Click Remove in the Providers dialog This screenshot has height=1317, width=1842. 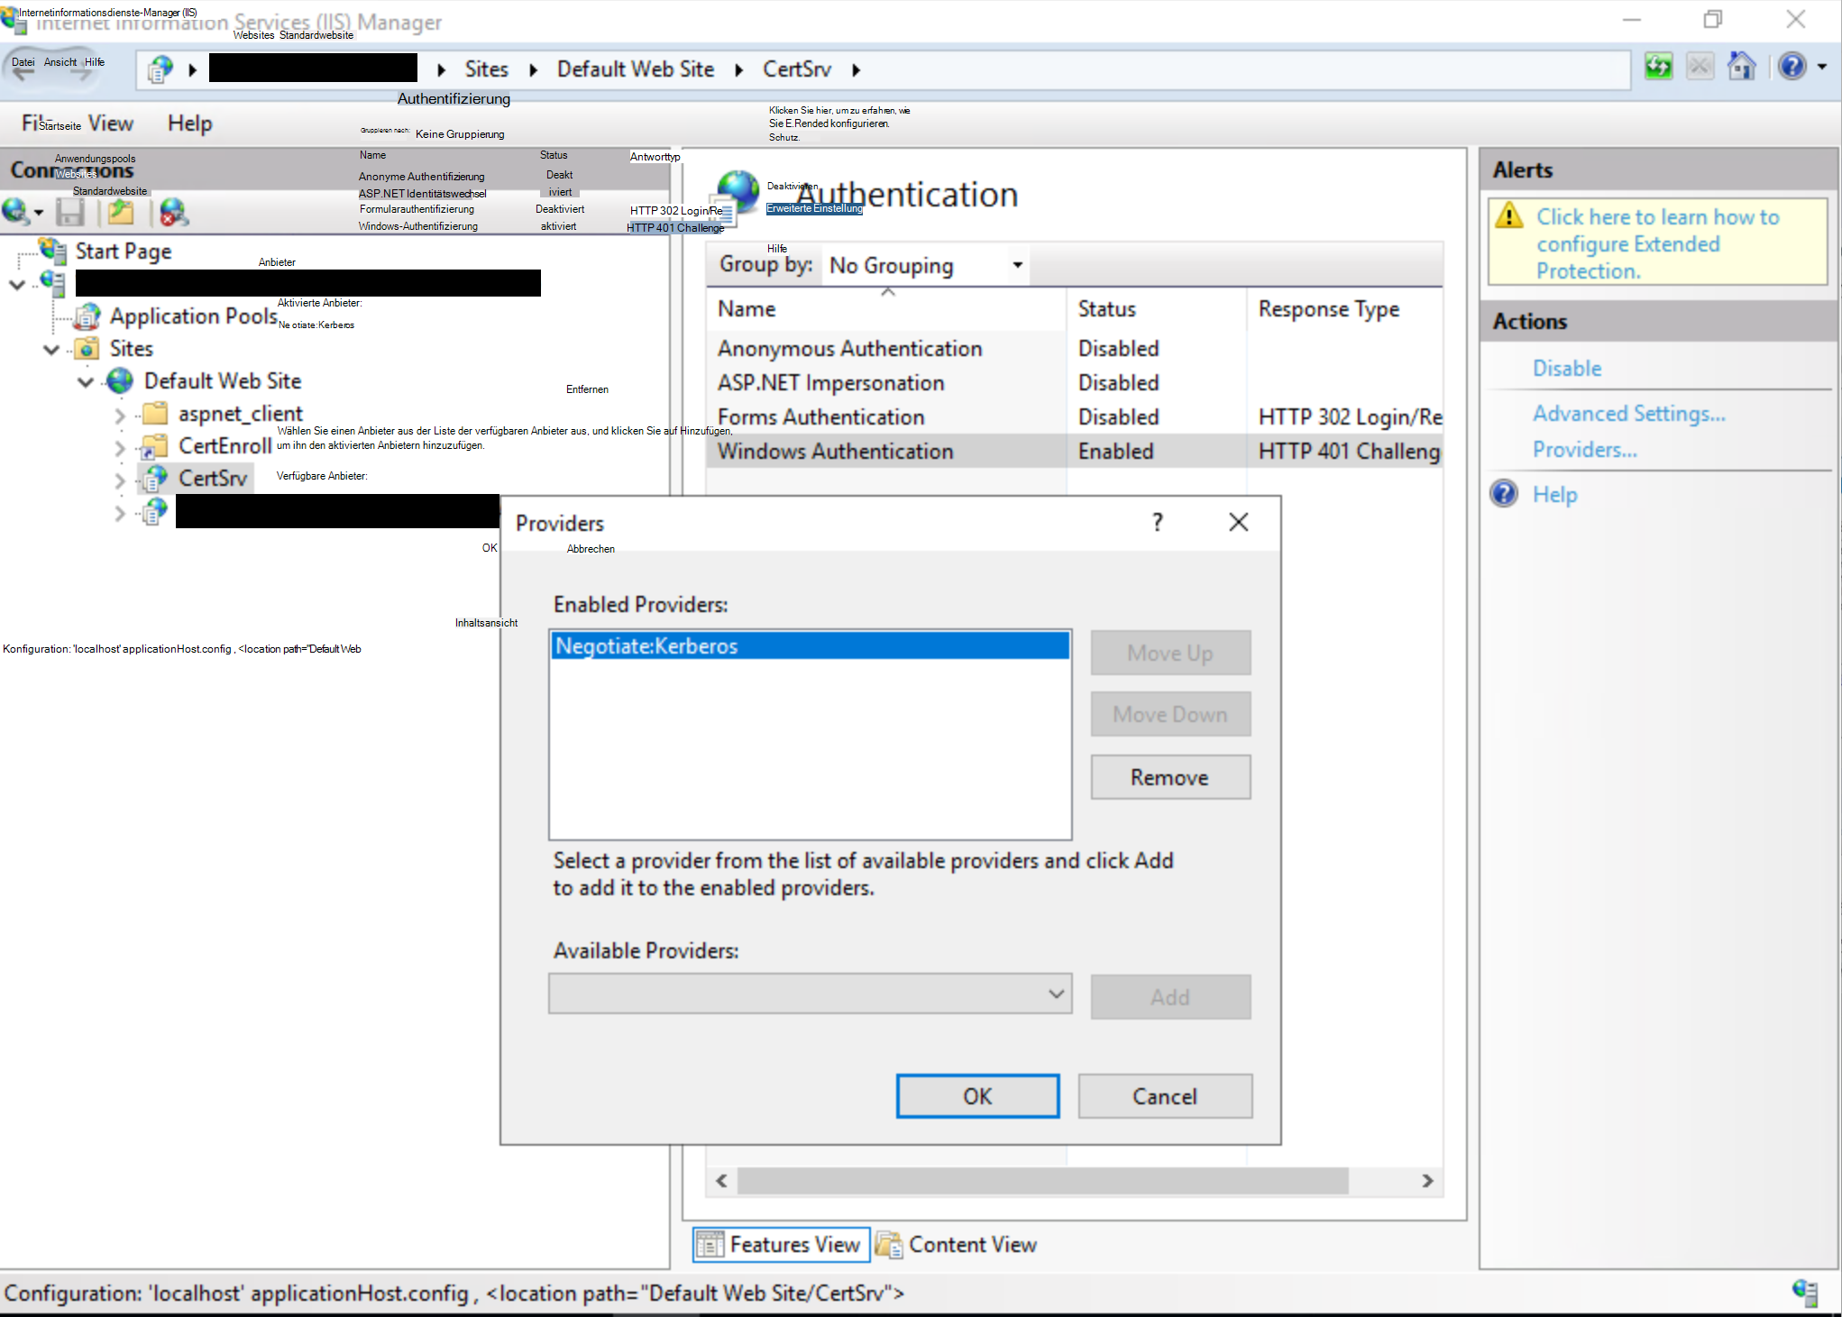click(x=1170, y=777)
